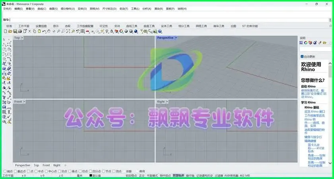
Task: Click the 智慧轨迹 status bar button
Action: coord(178,175)
